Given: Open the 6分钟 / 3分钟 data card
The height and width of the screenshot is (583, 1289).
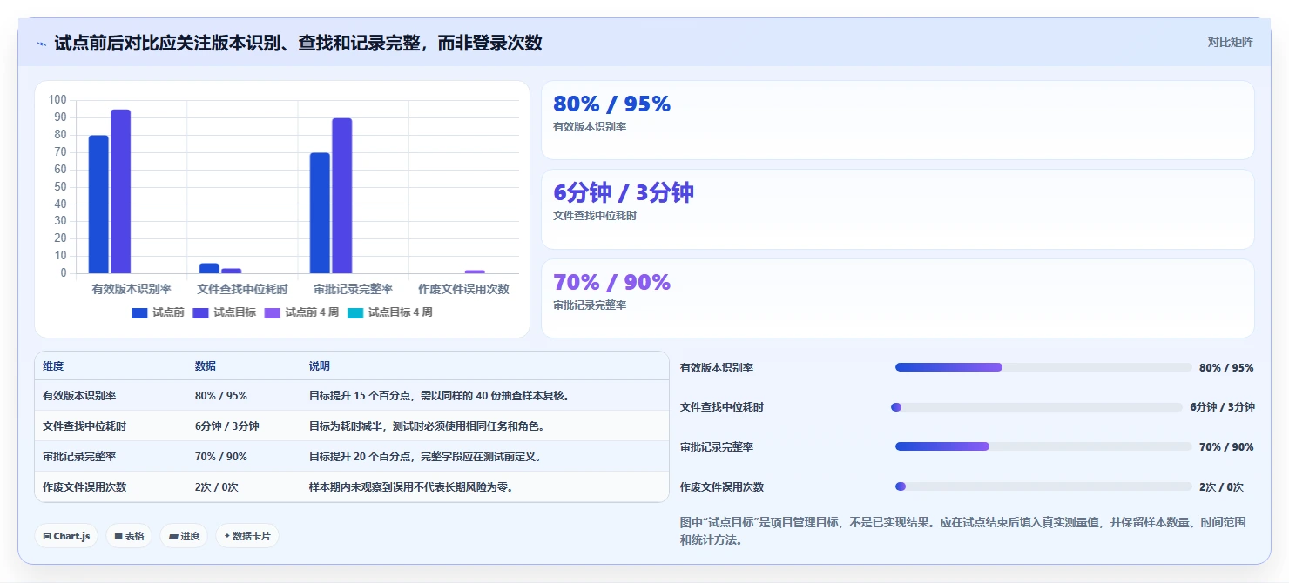Looking at the screenshot, I should click(x=898, y=209).
